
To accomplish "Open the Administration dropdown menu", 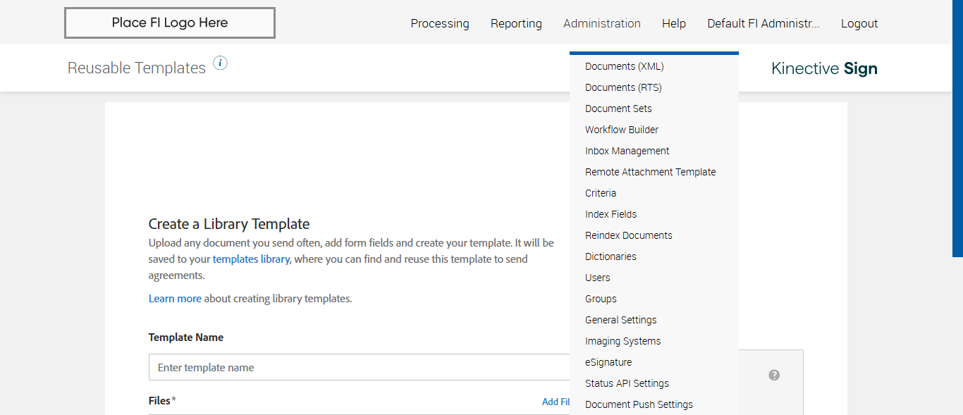I will coord(601,23).
